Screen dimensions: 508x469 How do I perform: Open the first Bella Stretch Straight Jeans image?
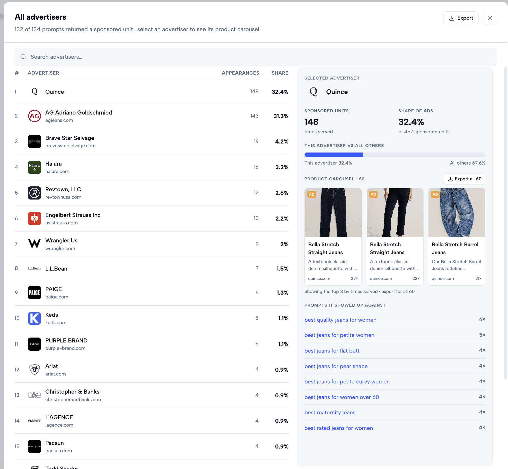[x=333, y=213]
